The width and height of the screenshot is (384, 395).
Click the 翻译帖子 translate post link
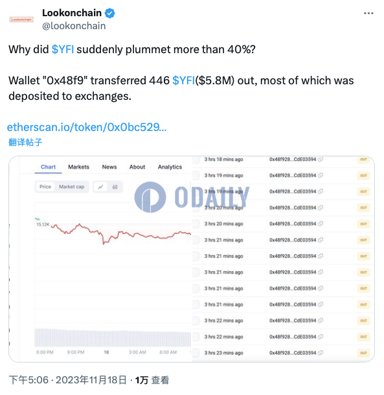pos(25,142)
